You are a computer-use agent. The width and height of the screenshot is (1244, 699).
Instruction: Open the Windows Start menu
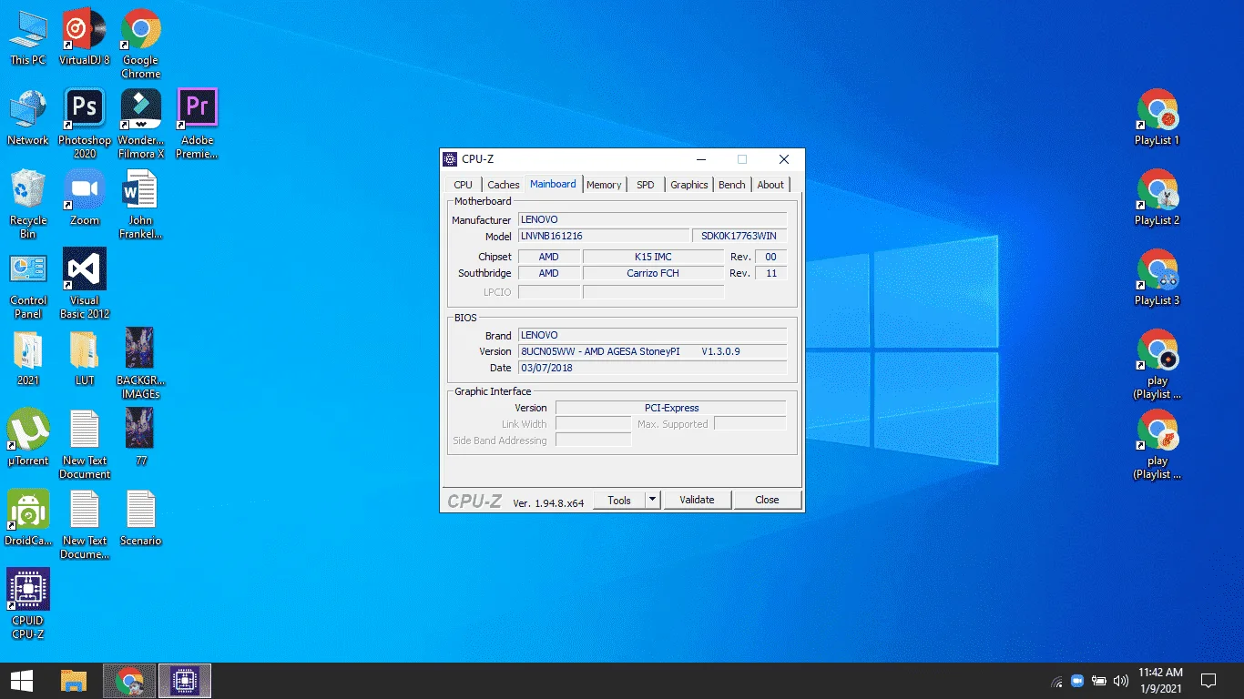22,681
